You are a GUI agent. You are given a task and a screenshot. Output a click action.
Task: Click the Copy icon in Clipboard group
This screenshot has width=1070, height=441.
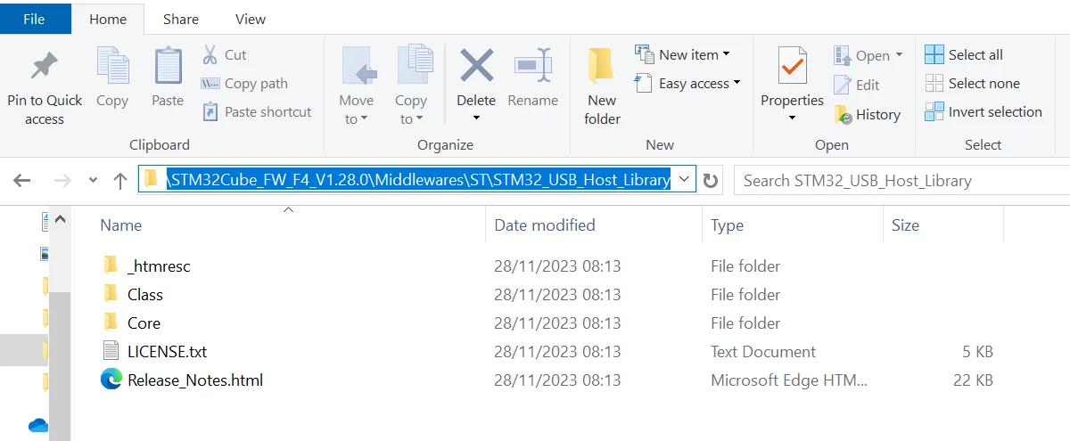(x=112, y=67)
